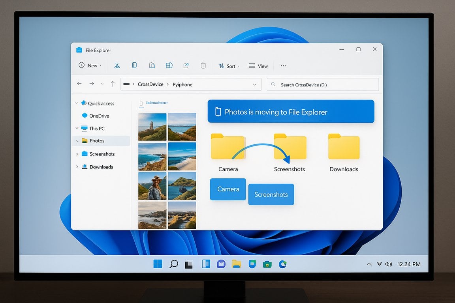Screen dimensions: 455x303
Task: Open Microsoft Store from the taskbar
Action: 267,264
